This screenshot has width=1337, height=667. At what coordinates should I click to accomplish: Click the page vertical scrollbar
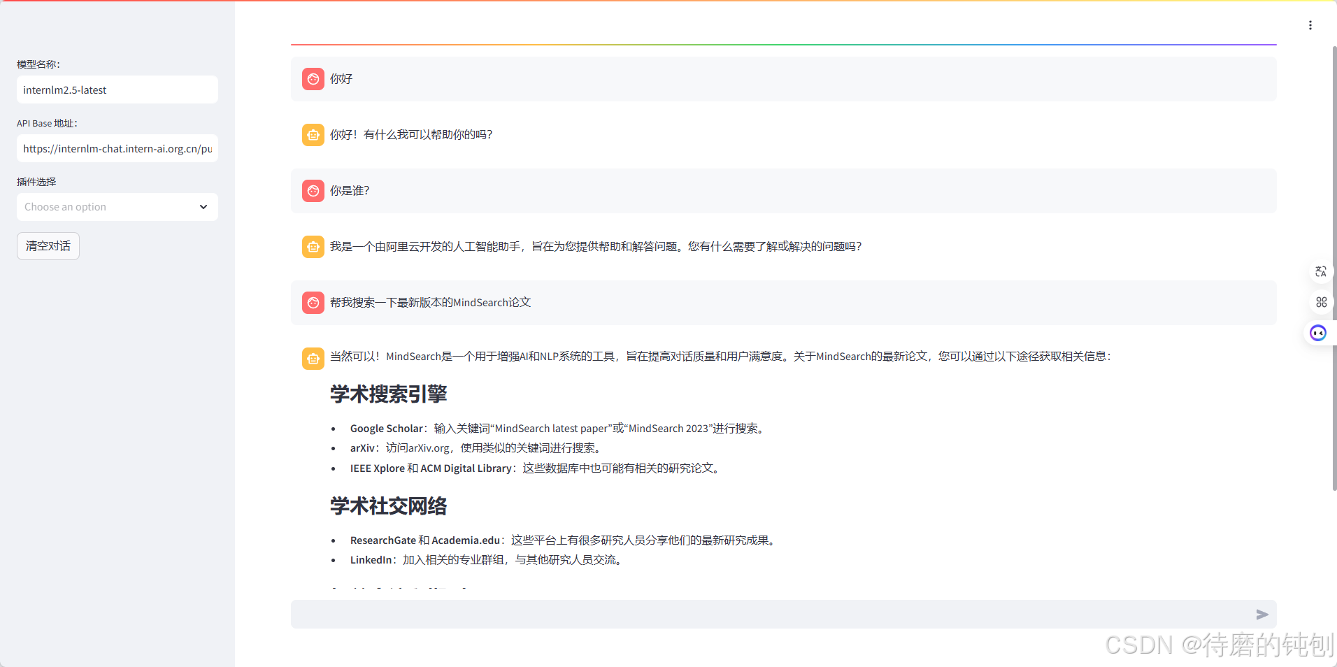click(x=1334, y=268)
